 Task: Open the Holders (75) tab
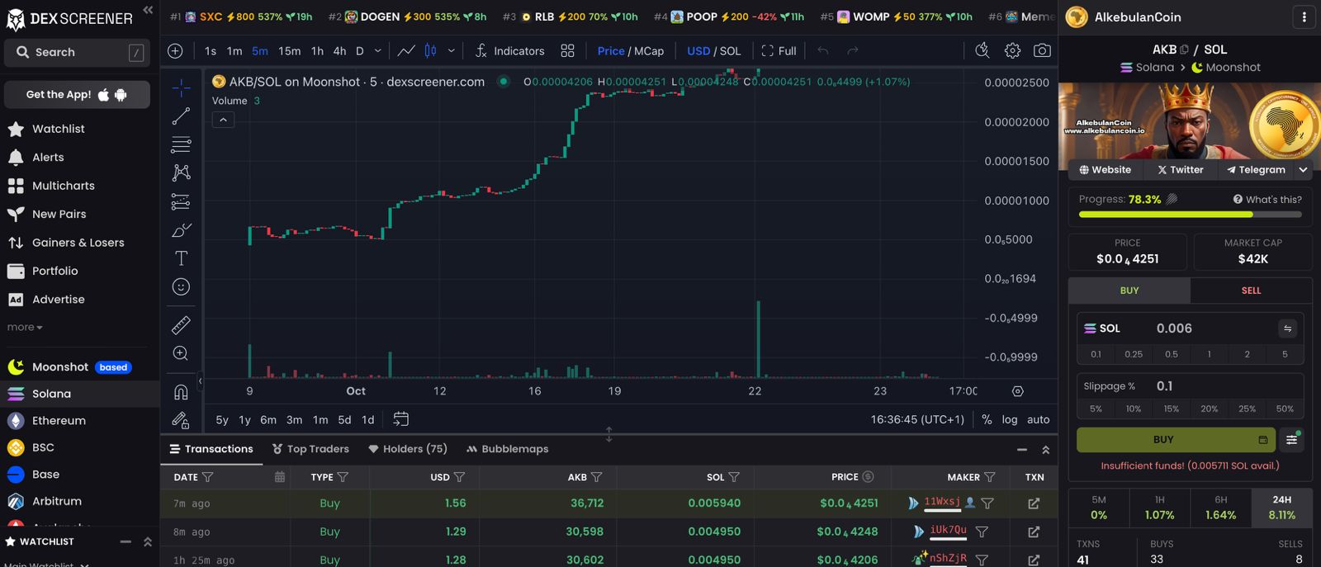pyautogui.click(x=408, y=449)
